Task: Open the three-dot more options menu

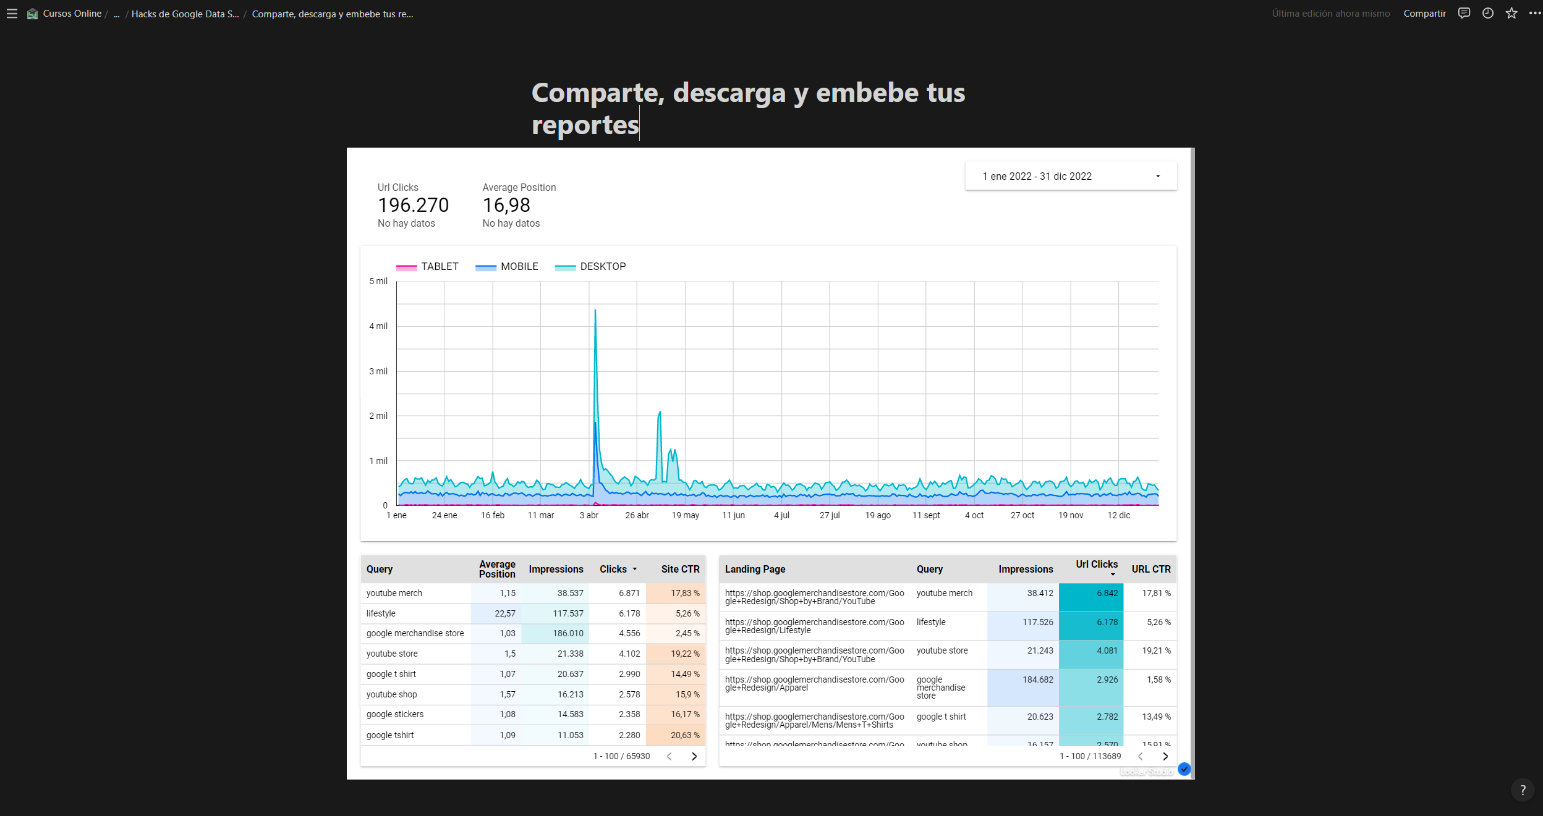Action: tap(1534, 14)
